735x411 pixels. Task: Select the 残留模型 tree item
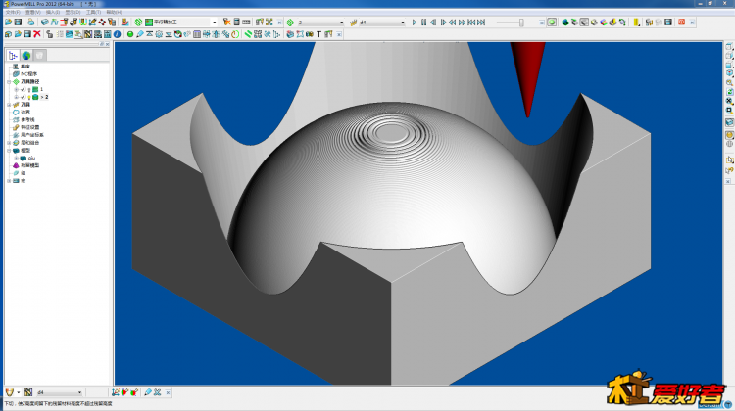pyautogui.click(x=30, y=165)
